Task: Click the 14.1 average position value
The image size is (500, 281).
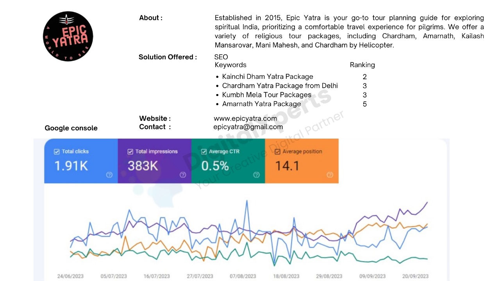Action: coord(287,166)
